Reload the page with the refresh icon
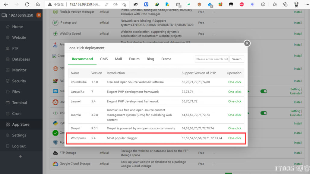 27,4
